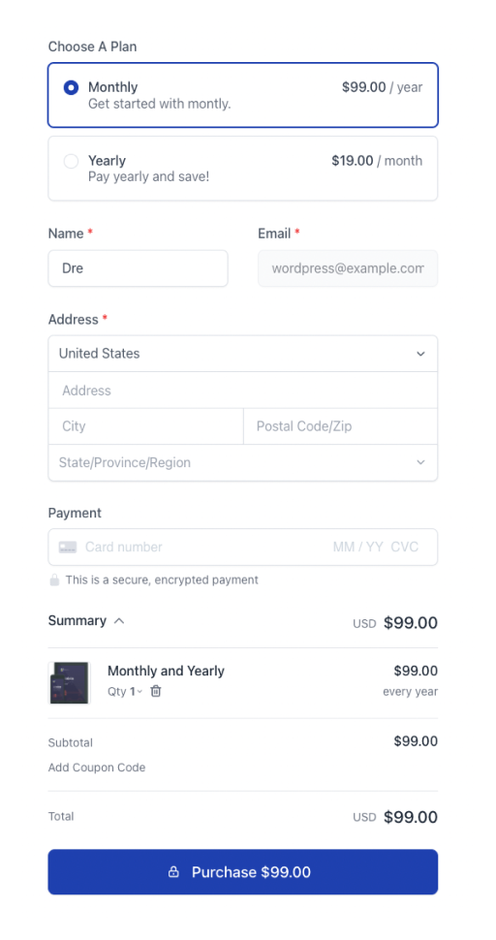The height and width of the screenshot is (940, 496).
Task: Click the trash icon to remove item
Action: tap(156, 691)
